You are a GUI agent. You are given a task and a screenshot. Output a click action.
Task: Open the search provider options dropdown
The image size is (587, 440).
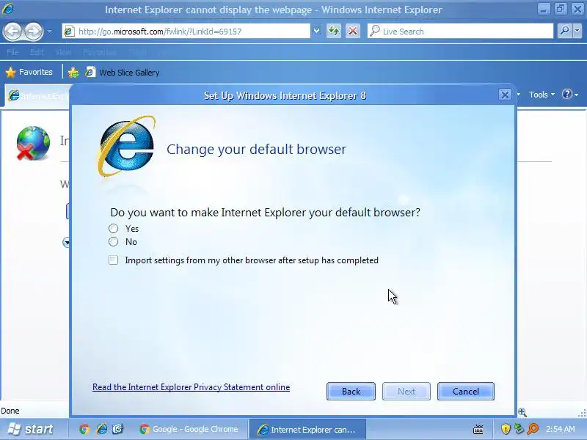[x=577, y=31]
